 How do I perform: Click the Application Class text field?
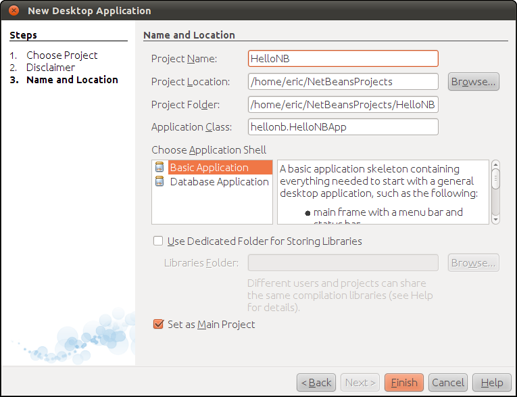[x=343, y=127]
